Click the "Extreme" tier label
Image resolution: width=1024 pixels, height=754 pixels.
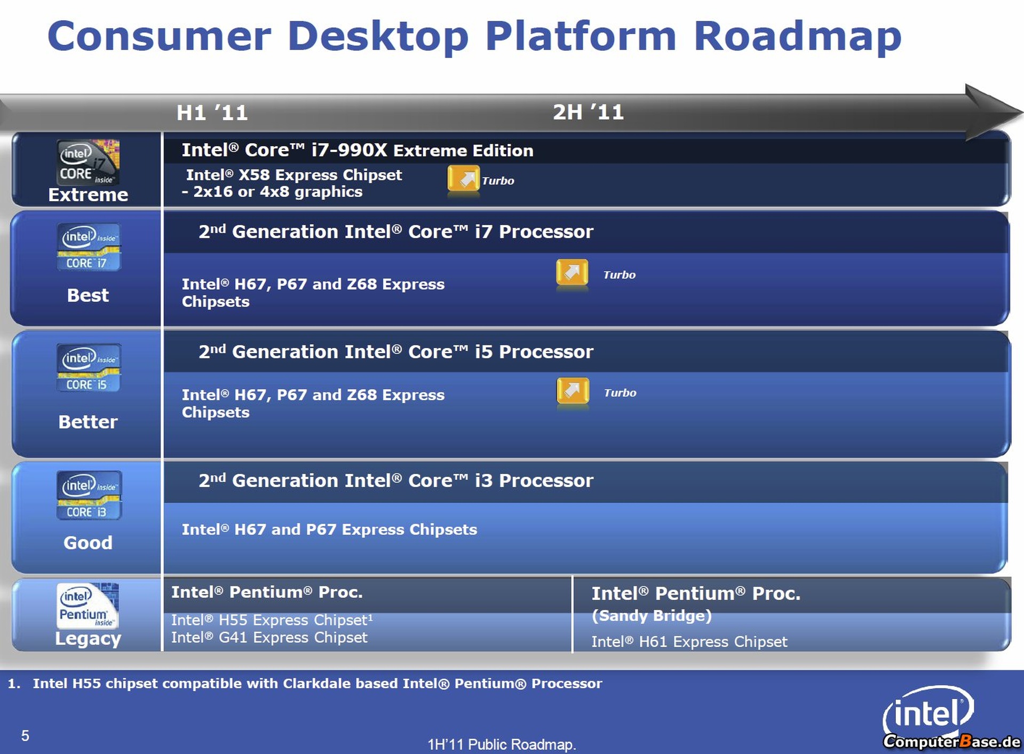coord(88,195)
